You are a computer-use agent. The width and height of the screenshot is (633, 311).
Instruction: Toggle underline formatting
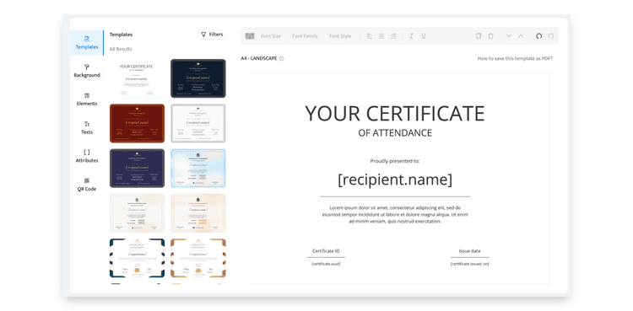tap(424, 36)
